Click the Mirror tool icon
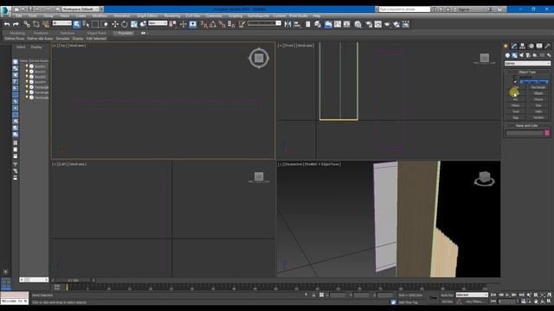Image resolution: width=554 pixels, height=311 pixels. click(x=287, y=24)
